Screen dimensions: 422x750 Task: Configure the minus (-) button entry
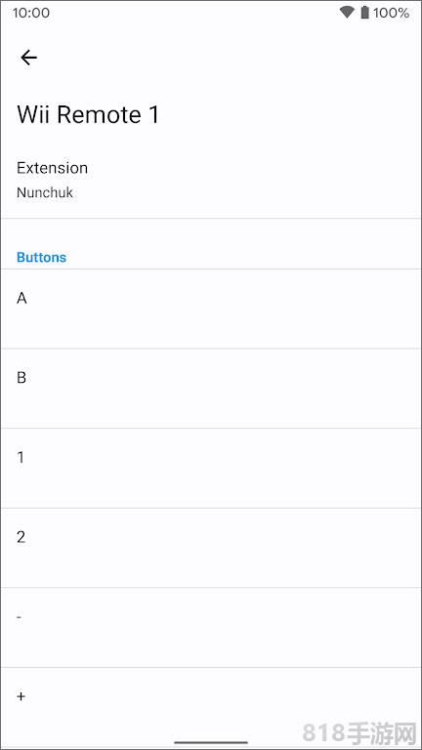click(x=211, y=628)
